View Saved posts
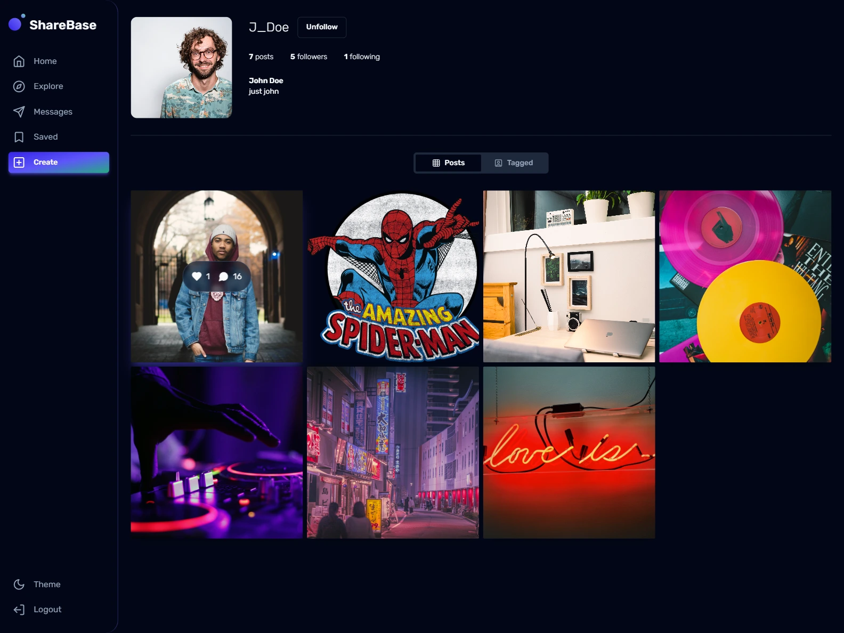The image size is (844, 633). (x=59, y=137)
